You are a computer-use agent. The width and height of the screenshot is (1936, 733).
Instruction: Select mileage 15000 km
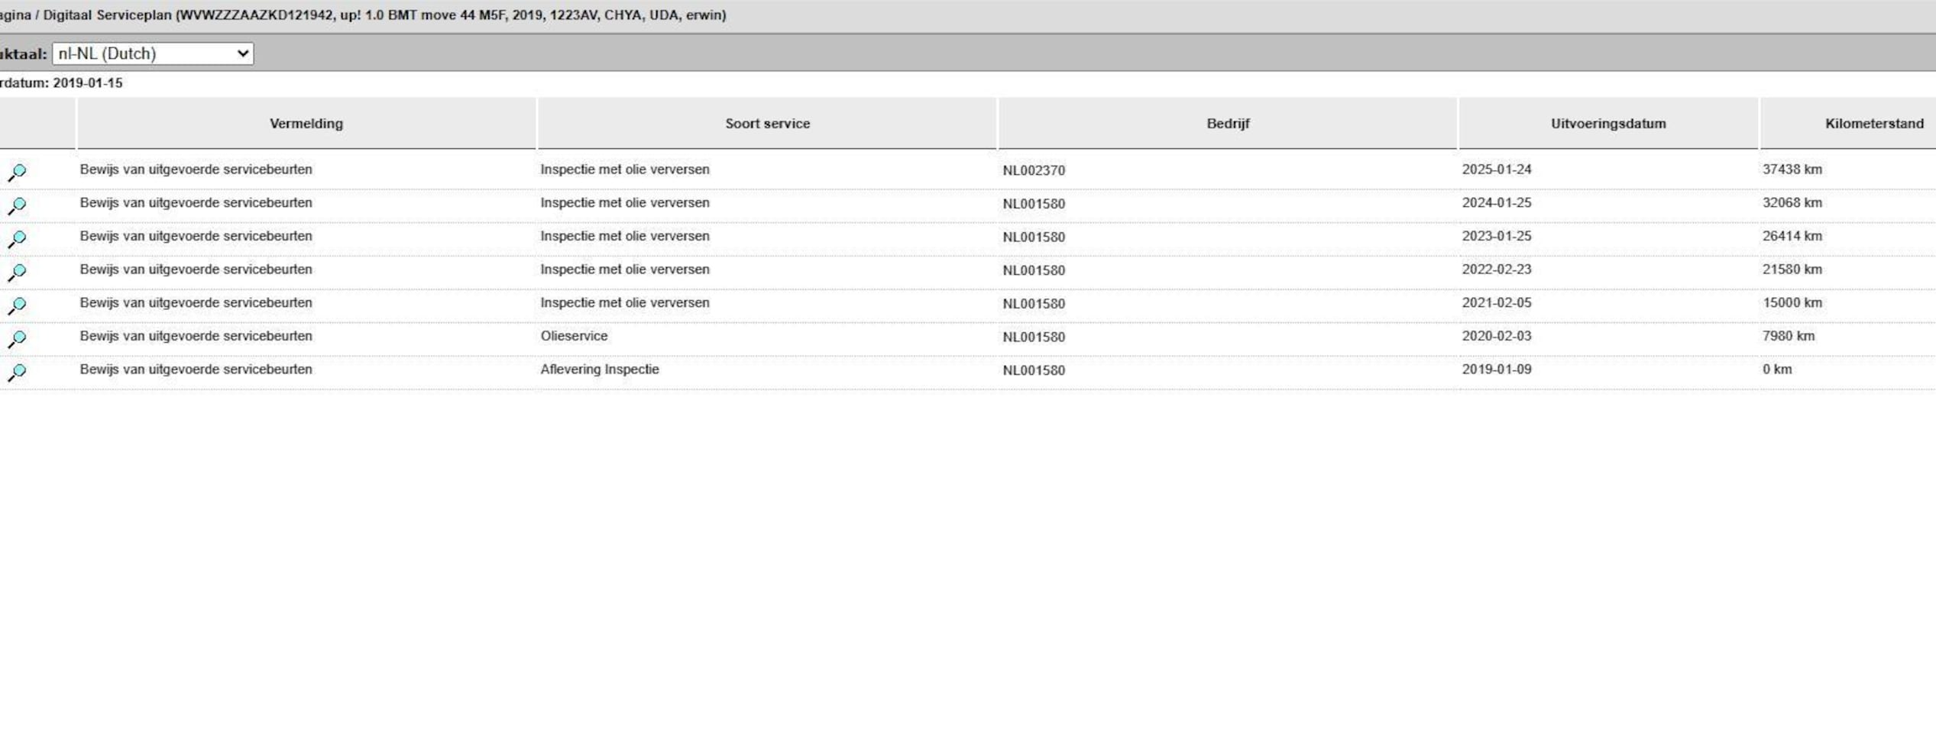tap(1792, 303)
